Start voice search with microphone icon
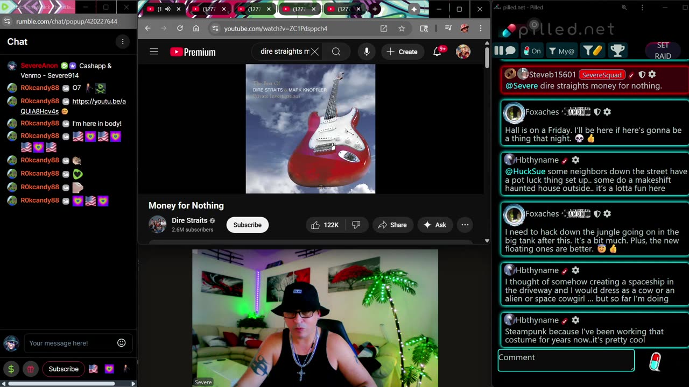 (x=367, y=52)
